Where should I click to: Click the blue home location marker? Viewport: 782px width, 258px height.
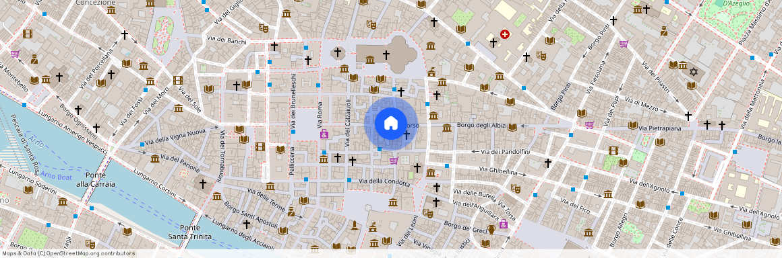[x=390, y=123]
